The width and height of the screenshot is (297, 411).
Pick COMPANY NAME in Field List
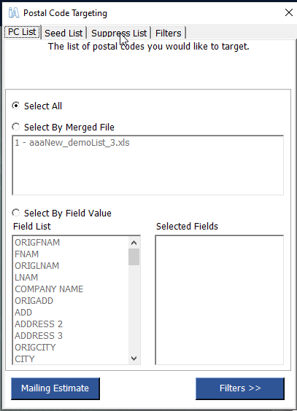pyautogui.click(x=49, y=289)
